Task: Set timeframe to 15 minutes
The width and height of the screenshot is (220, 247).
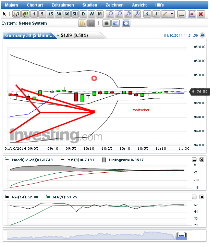Action: click(x=50, y=14)
